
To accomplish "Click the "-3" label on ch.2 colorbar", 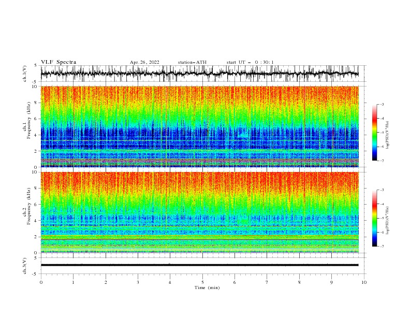I will (382, 190).
